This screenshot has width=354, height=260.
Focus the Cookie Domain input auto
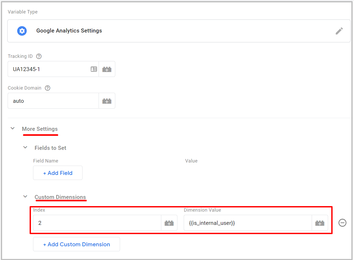click(53, 101)
